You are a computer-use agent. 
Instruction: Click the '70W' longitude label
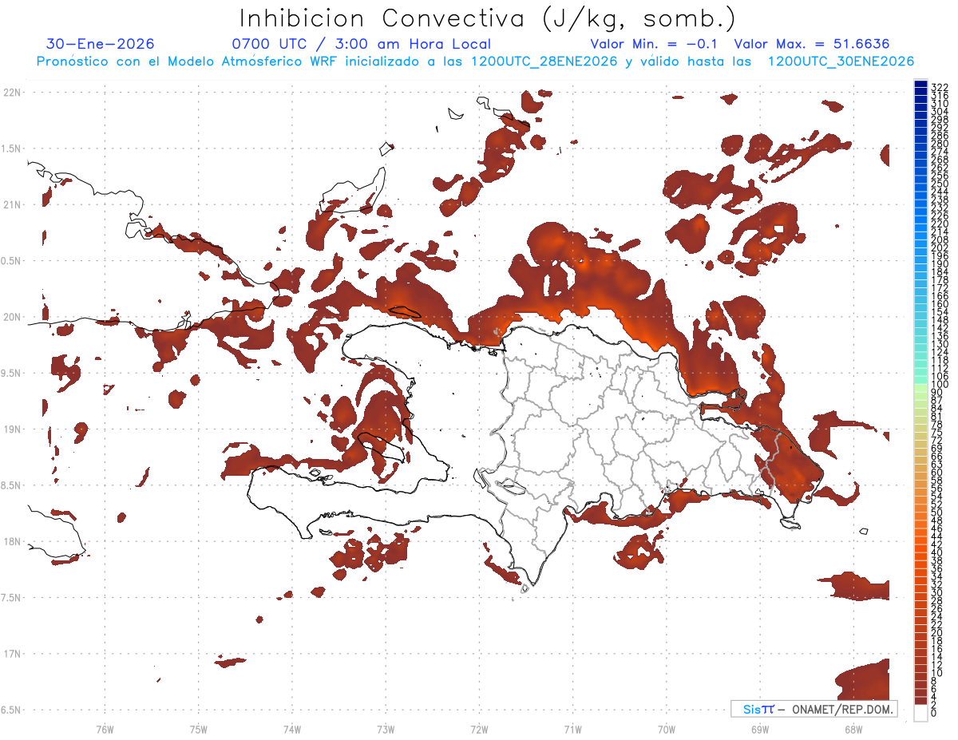[x=667, y=729]
